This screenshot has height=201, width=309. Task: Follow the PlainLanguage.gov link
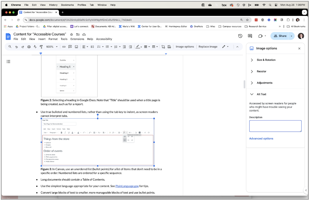[x=127, y=186]
